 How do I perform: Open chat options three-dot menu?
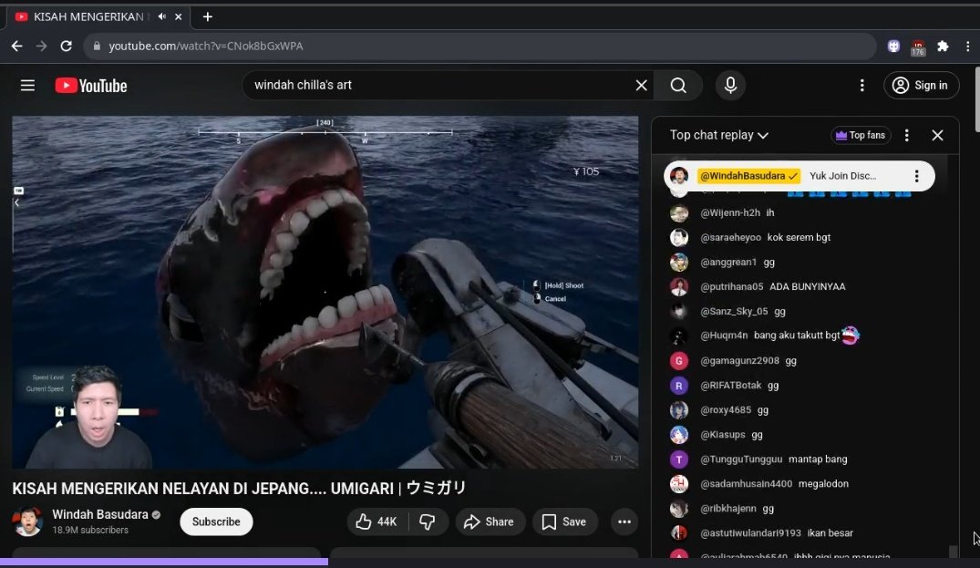tap(907, 135)
